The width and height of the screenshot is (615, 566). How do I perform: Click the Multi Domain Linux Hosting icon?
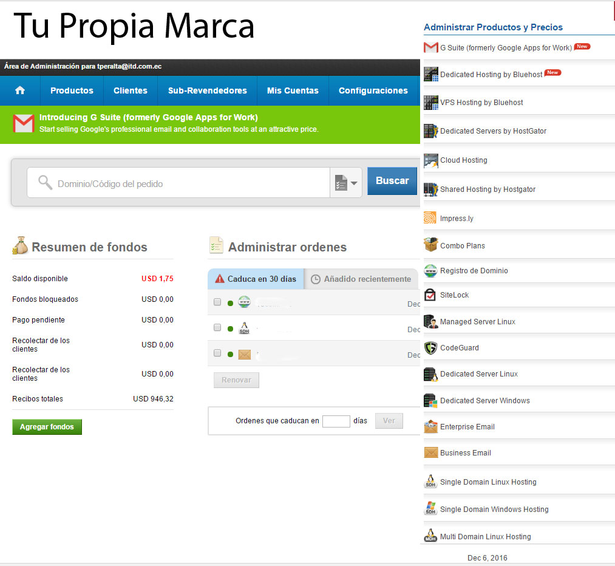point(430,536)
